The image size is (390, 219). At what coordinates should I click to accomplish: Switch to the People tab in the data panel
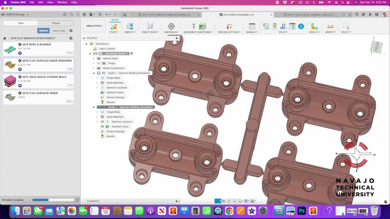56,23
